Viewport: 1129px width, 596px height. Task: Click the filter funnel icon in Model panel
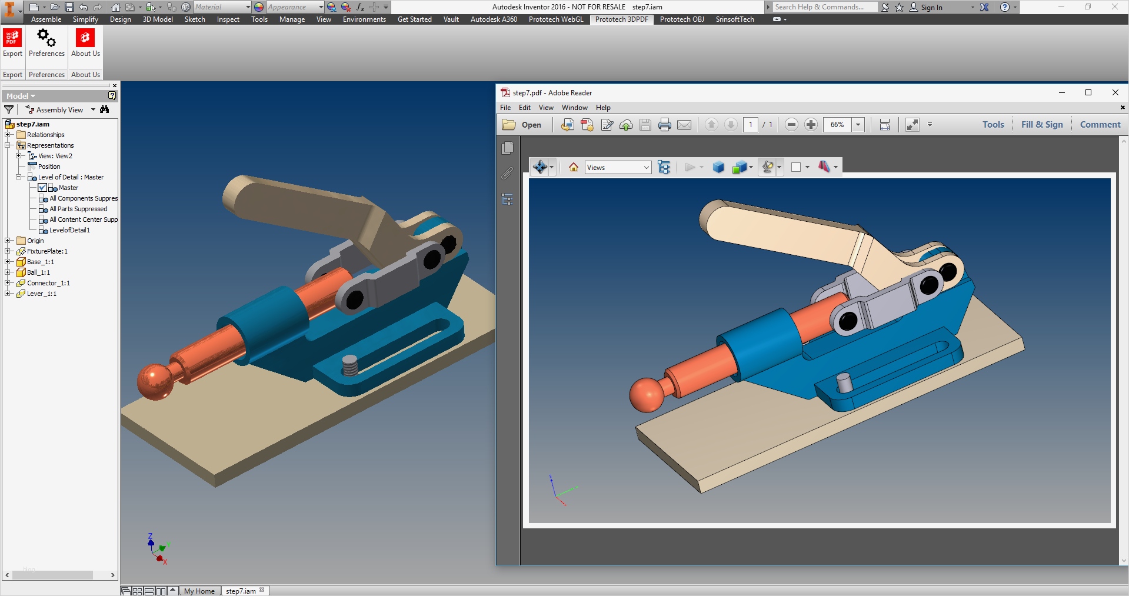click(9, 109)
